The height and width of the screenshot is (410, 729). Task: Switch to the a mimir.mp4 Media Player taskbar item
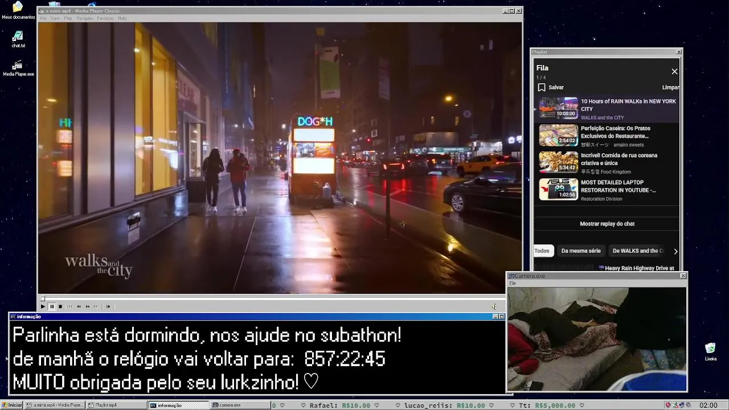55,405
